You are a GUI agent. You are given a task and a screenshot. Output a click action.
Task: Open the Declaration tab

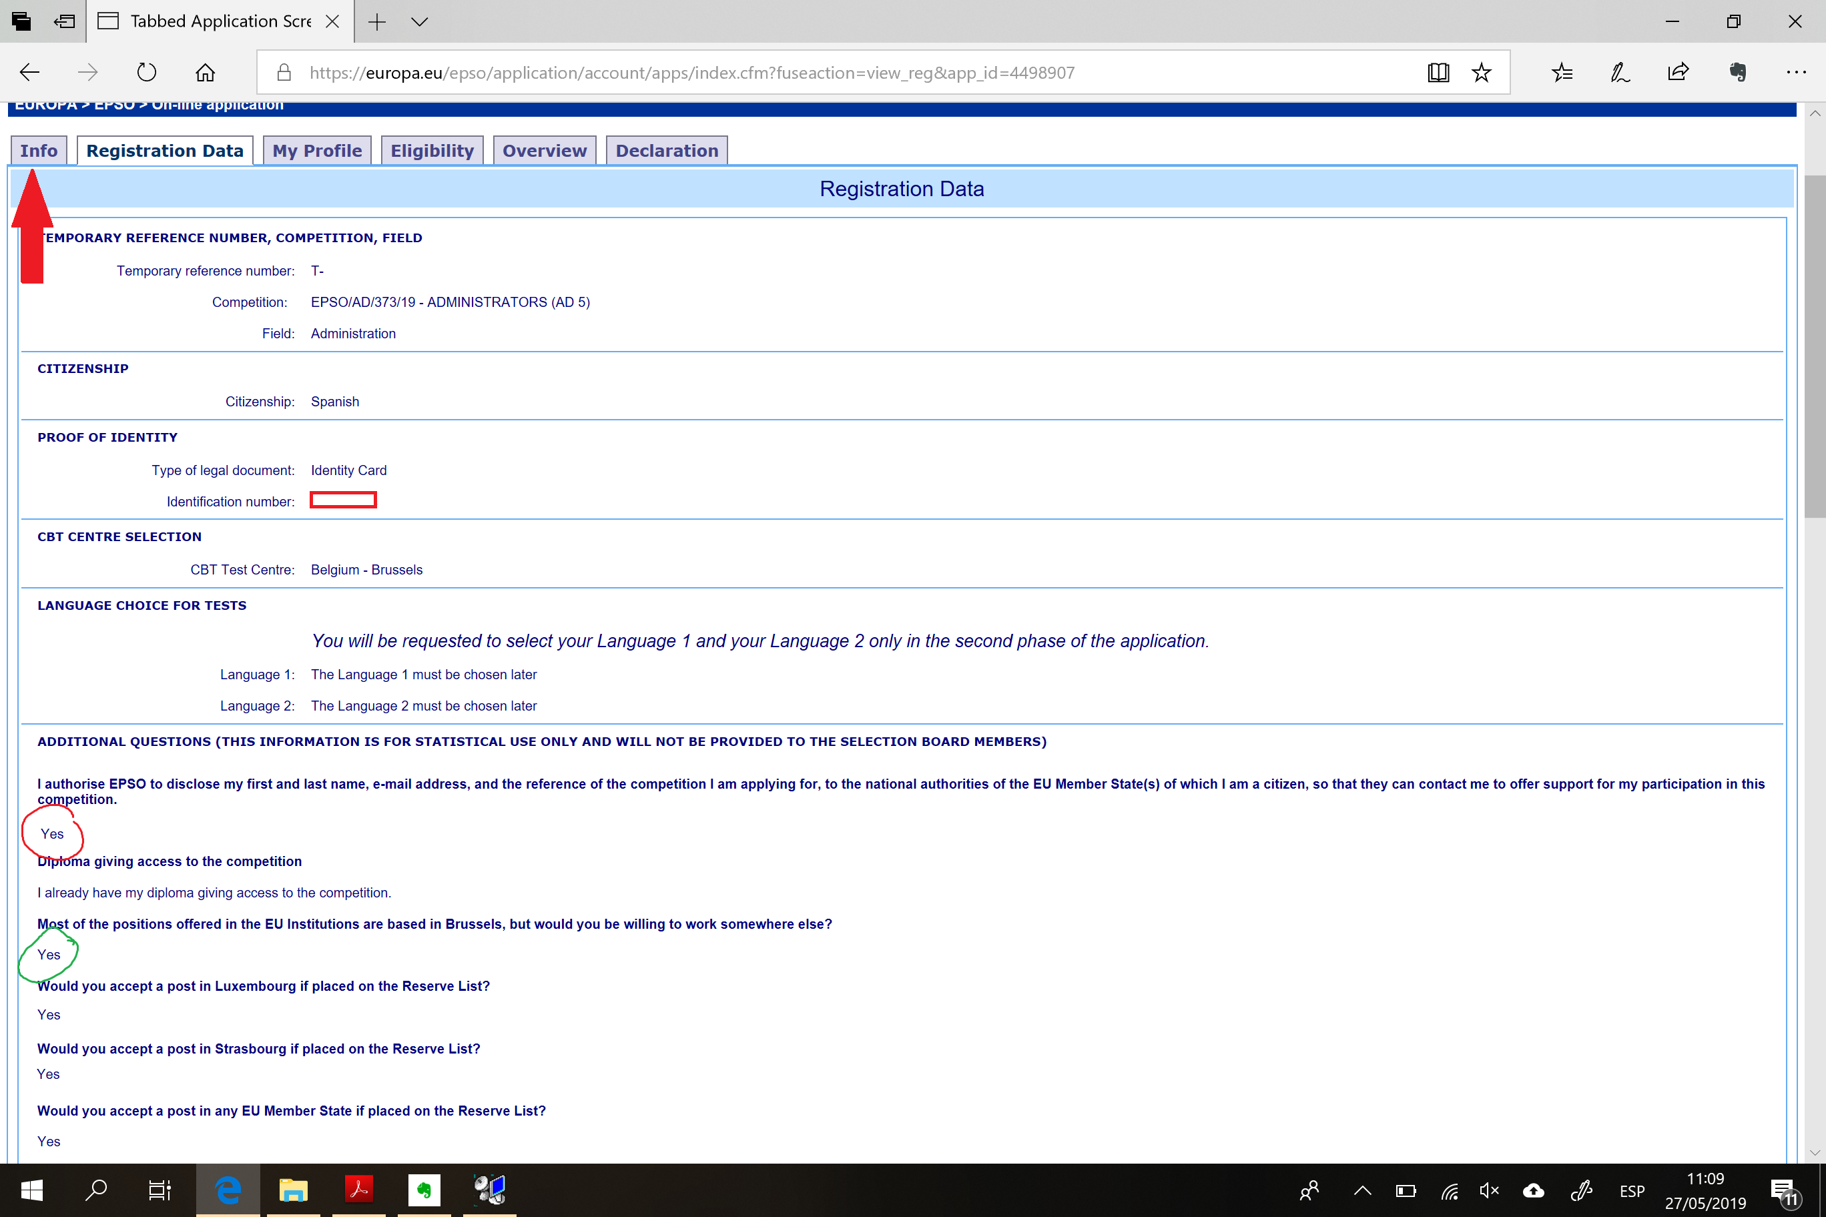[666, 151]
